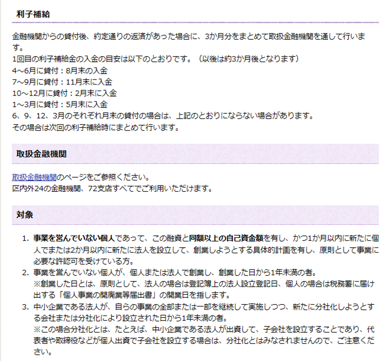Select the line 7～9月に貸付：11月末に入金
This screenshot has width=389, height=361.
[x=62, y=82]
